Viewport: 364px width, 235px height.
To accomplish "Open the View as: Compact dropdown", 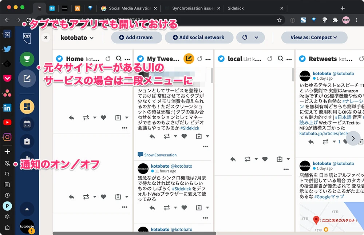I will click(x=314, y=37).
